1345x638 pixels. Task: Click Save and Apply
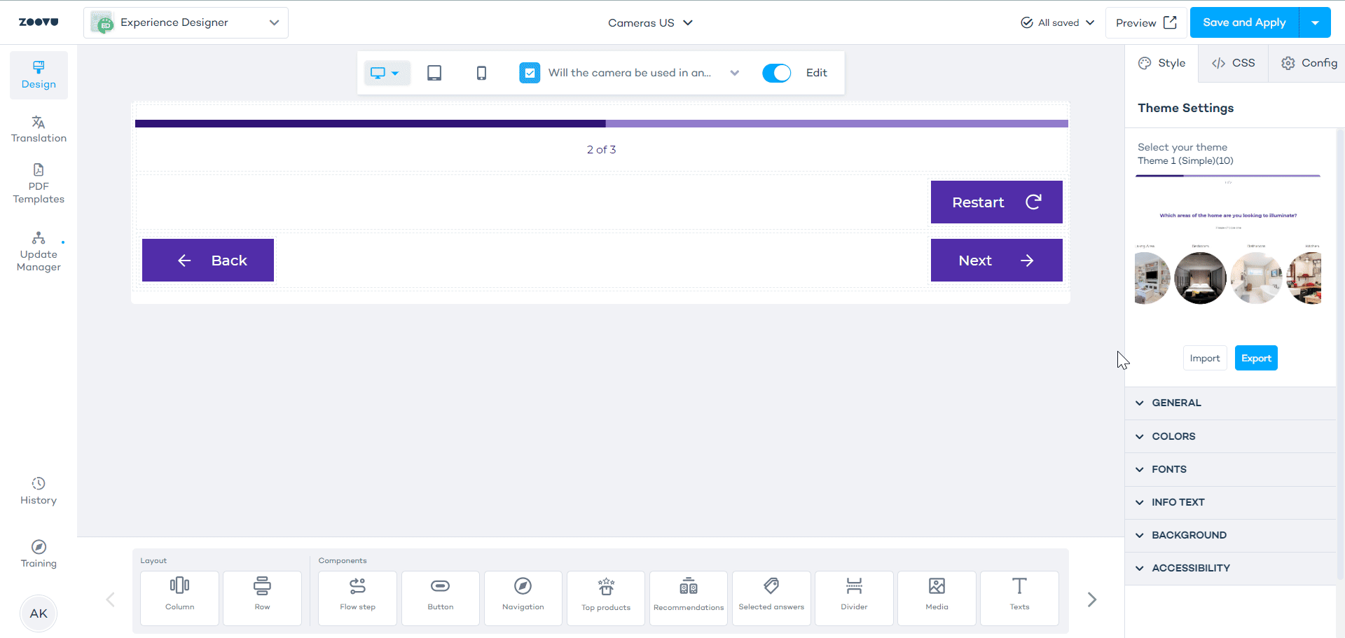tap(1243, 22)
